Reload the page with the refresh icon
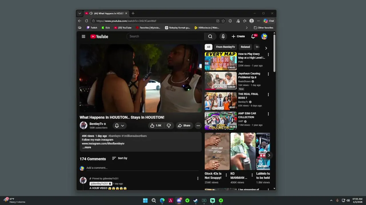Viewport: 366px width, 205px height. tap(87, 21)
